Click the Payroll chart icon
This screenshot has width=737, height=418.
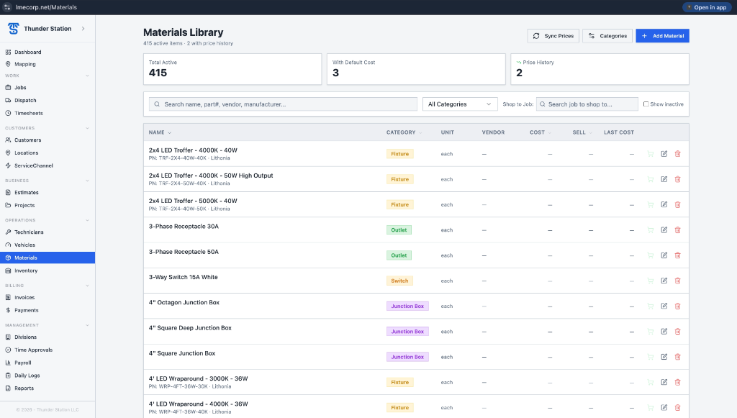click(8, 363)
